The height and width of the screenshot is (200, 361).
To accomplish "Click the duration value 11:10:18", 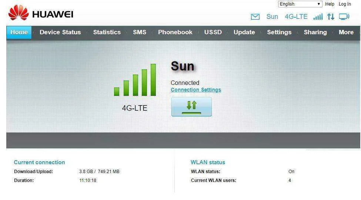I will pos(88,180).
